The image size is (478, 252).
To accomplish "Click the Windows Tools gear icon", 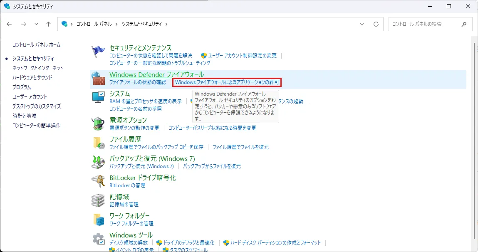I will click(99, 239).
